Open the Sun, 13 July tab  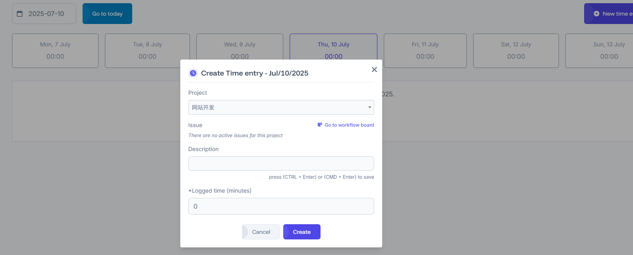coord(599,51)
